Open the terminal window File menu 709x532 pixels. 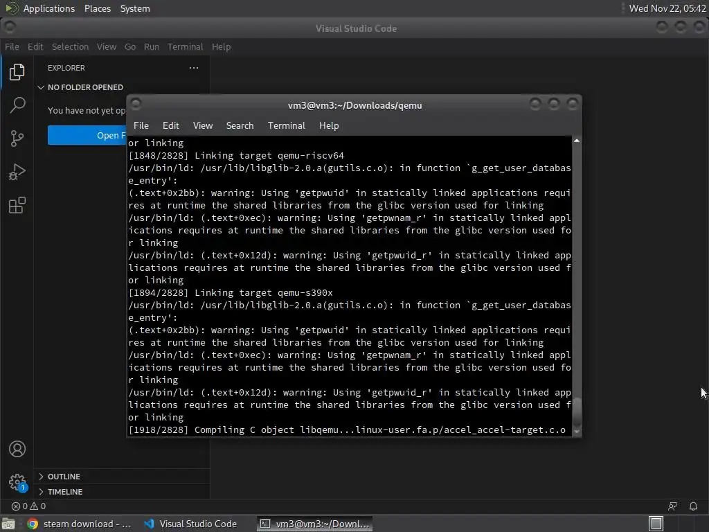coord(141,126)
